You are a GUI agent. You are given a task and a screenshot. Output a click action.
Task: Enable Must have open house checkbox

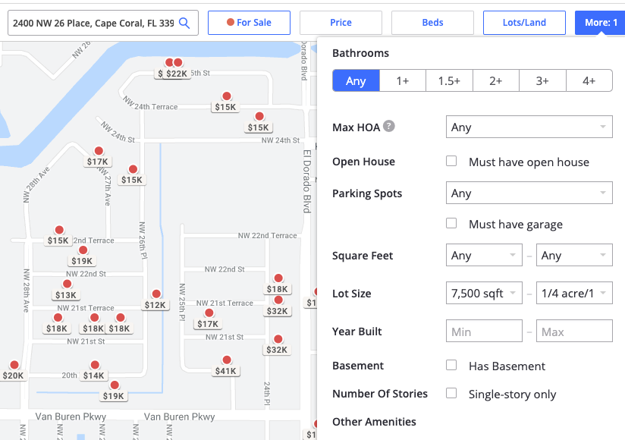pyautogui.click(x=451, y=162)
